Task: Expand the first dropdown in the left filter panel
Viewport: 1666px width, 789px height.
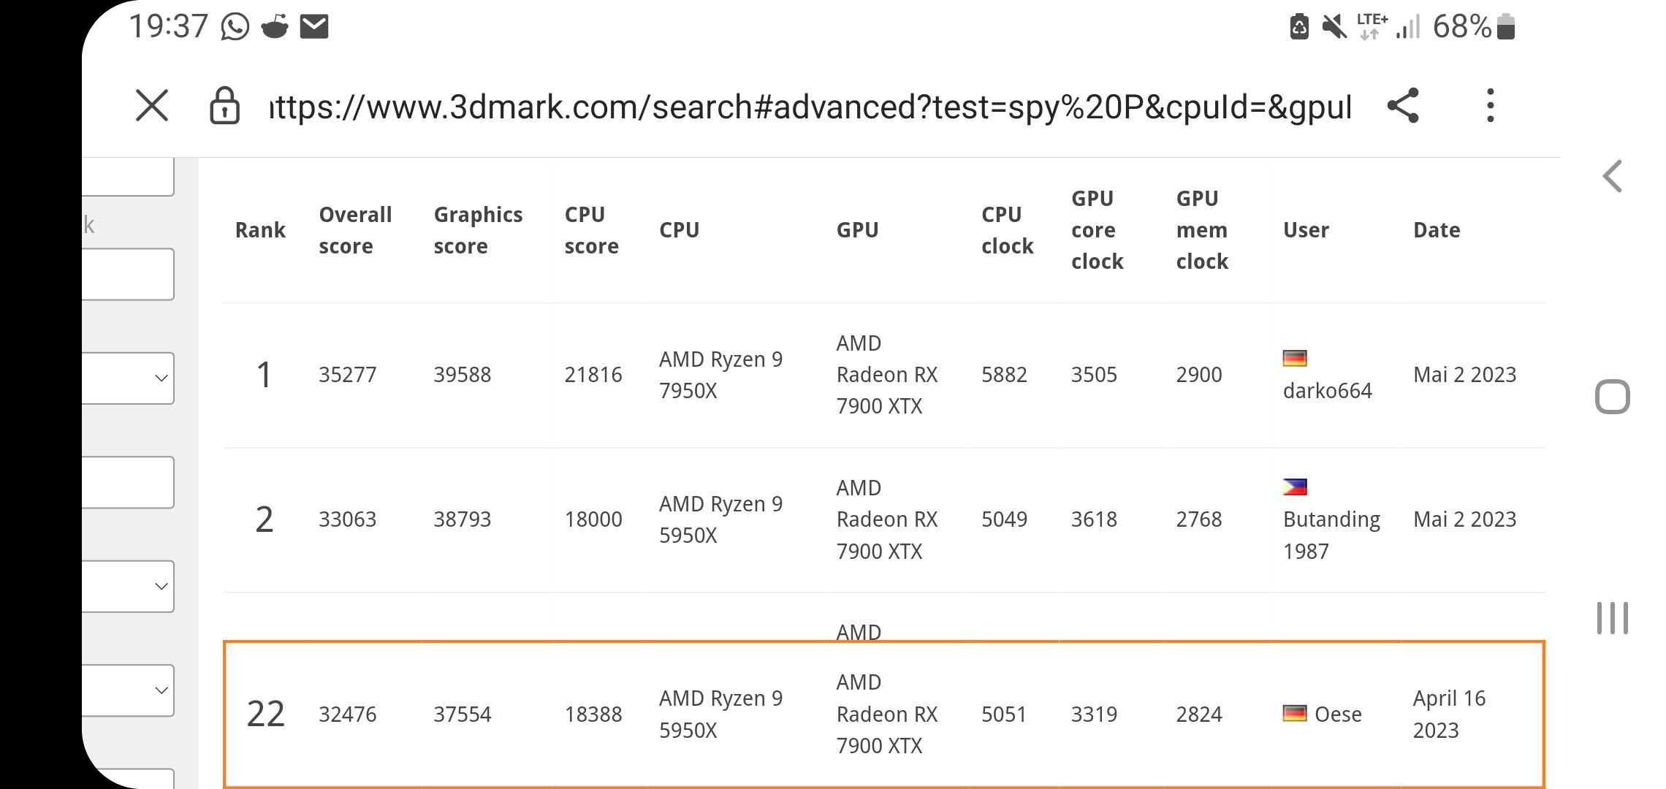Action: pyautogui.click(x=128, y=378)
